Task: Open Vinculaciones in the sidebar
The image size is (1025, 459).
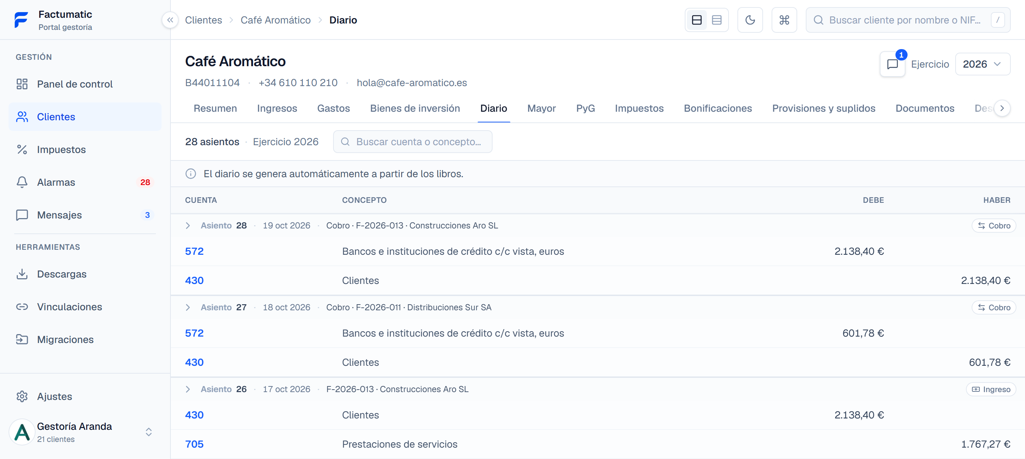Action: 85,307
